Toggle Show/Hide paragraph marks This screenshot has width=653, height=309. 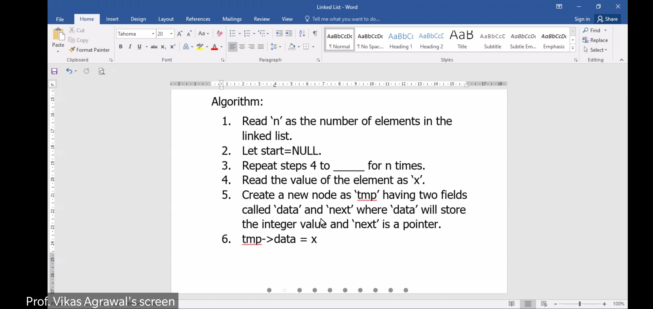315,33
